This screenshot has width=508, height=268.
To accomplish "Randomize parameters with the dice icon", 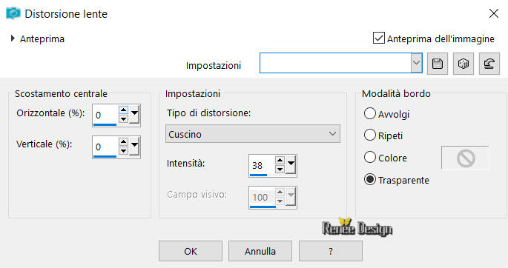I will pyautogui.click(x=464, y=64).
